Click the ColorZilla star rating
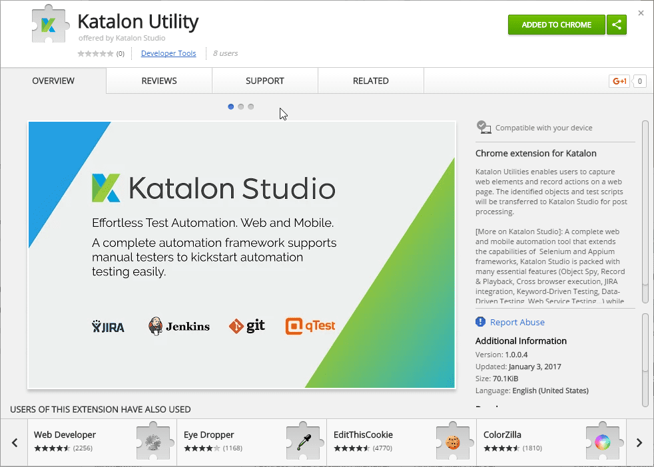The width and height of the screenshot is (654, 467). tap(501, 448)
